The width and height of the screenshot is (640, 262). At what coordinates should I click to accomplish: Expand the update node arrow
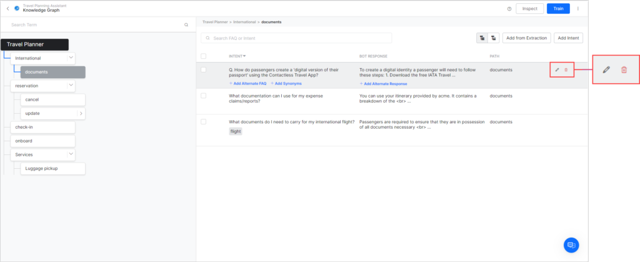pyautogui.click(x=80, y=113)
